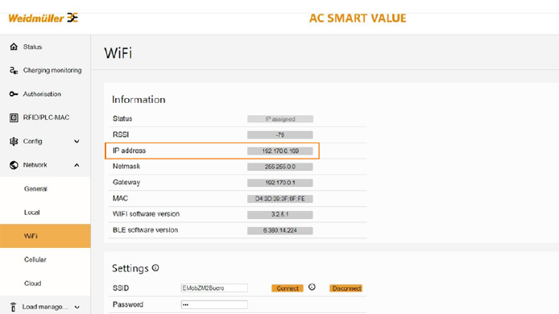Click the BLE software version label
The image size is (559, 314).
pos(145,230)
